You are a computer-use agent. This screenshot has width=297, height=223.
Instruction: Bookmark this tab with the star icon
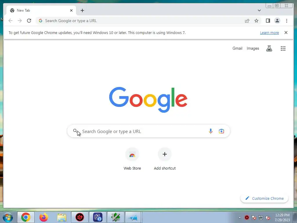[x=256, y=21]
